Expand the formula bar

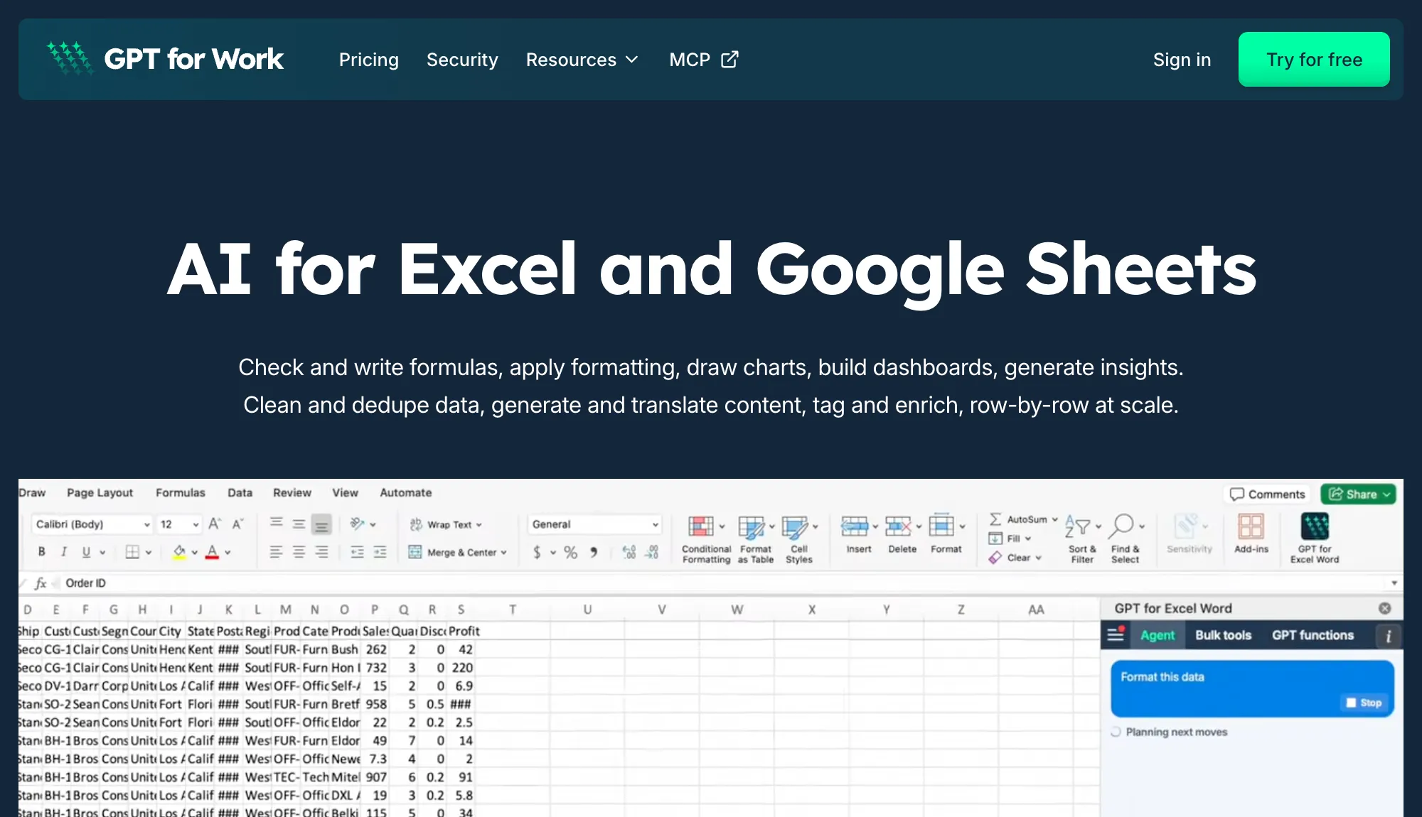click(1394, 583)
